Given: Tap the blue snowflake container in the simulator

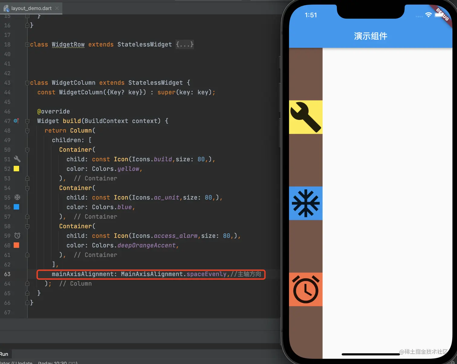Looking at the screenshot, I should [x=306, y=203].
